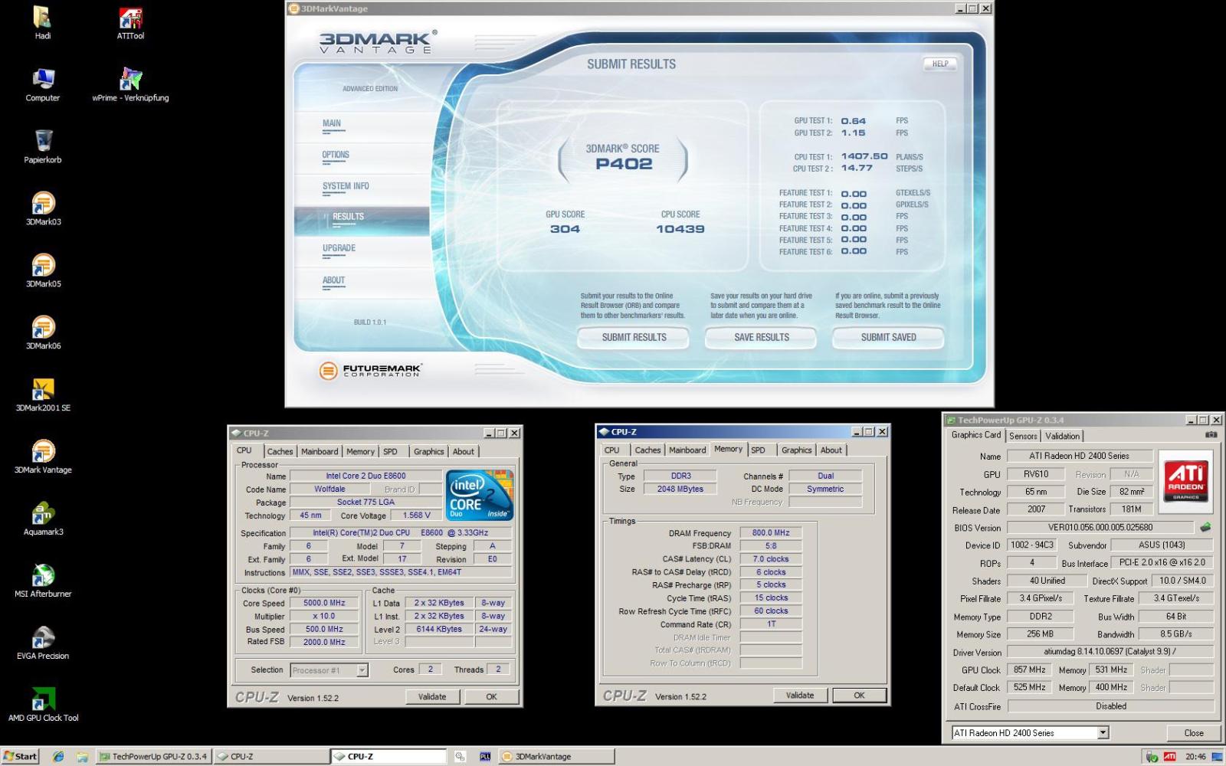The image size is (1226, 766).
Task: Click the Close button in GPU-Z
Action: click(x=1193, y=733)
